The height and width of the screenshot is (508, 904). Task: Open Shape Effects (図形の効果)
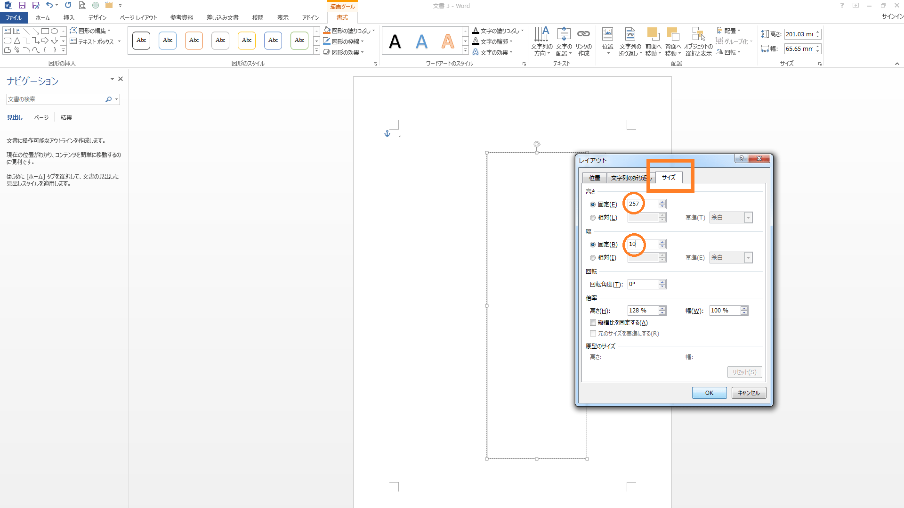[343, 52]
